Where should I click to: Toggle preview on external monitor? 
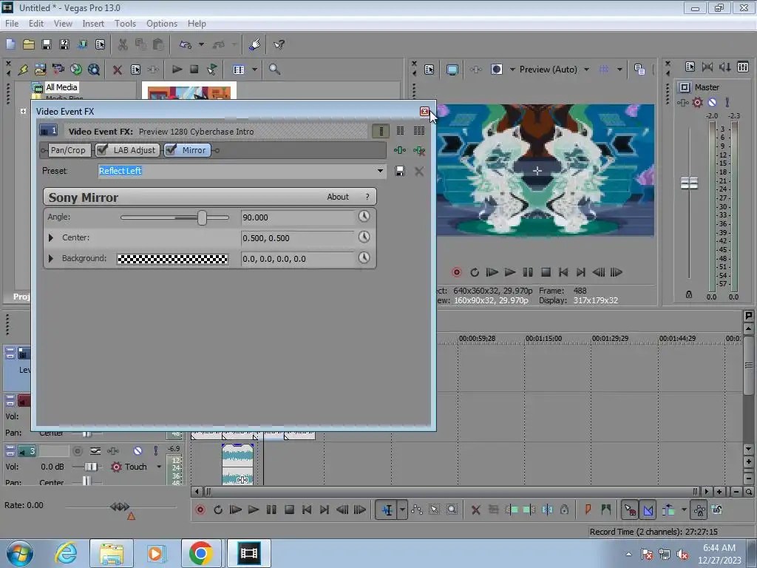tap(452, 70)
